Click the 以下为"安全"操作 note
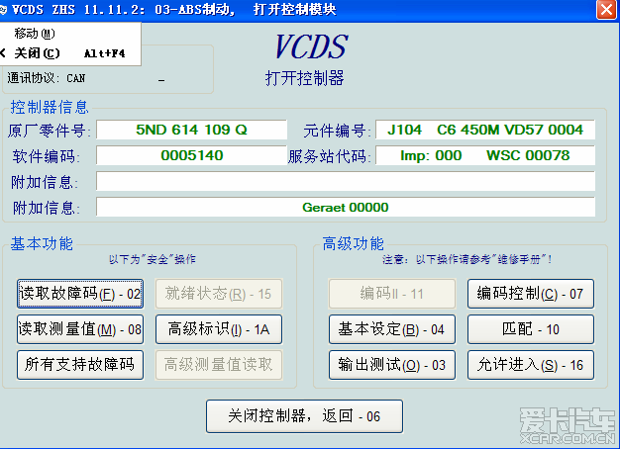 click(x=153, y=259)
